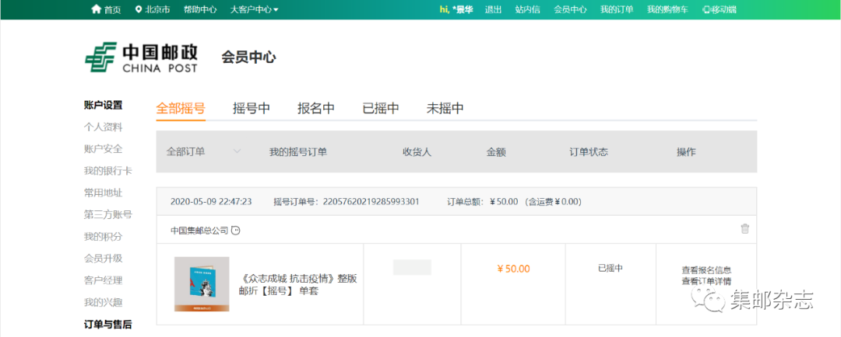Click the home icon beside 首页
This screenshot has height=337, width=841.
point(97,9)
